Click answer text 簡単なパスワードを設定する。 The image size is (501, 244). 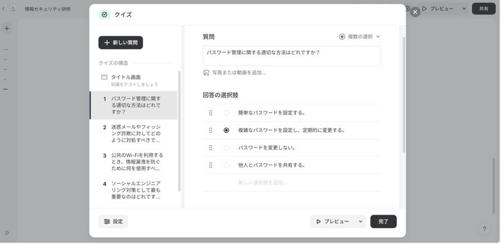(x=272, y=113)
